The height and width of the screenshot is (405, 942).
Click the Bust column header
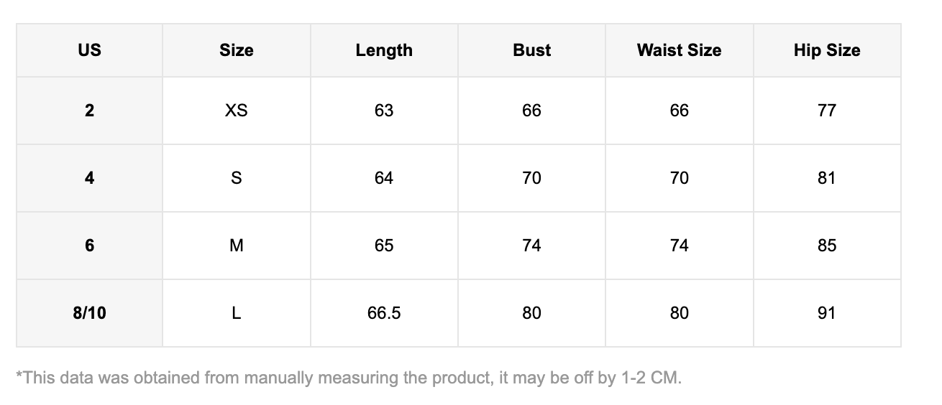point(531,50)
